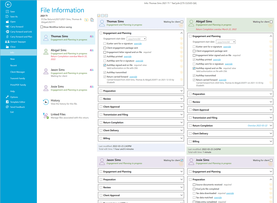Click the Template Editor icon
The width and height of the screenshot is (277, 203).
tap(7, 102)
